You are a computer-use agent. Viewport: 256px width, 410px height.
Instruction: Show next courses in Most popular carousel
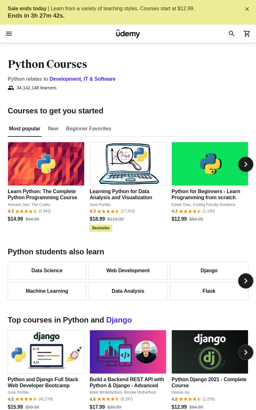point(246,164)
